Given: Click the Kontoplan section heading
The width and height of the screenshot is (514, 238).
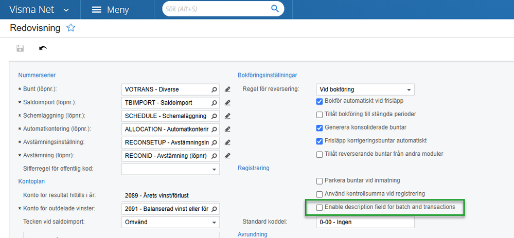Looking at the screenshot, I should (31, 181).
